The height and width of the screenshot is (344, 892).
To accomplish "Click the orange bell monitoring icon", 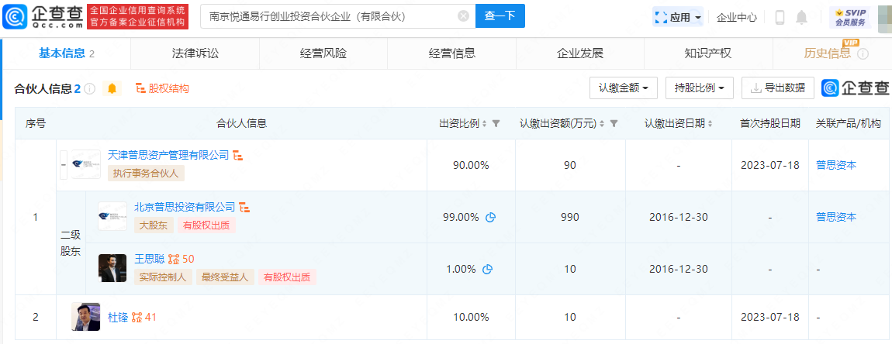I will tap(112, 88).
